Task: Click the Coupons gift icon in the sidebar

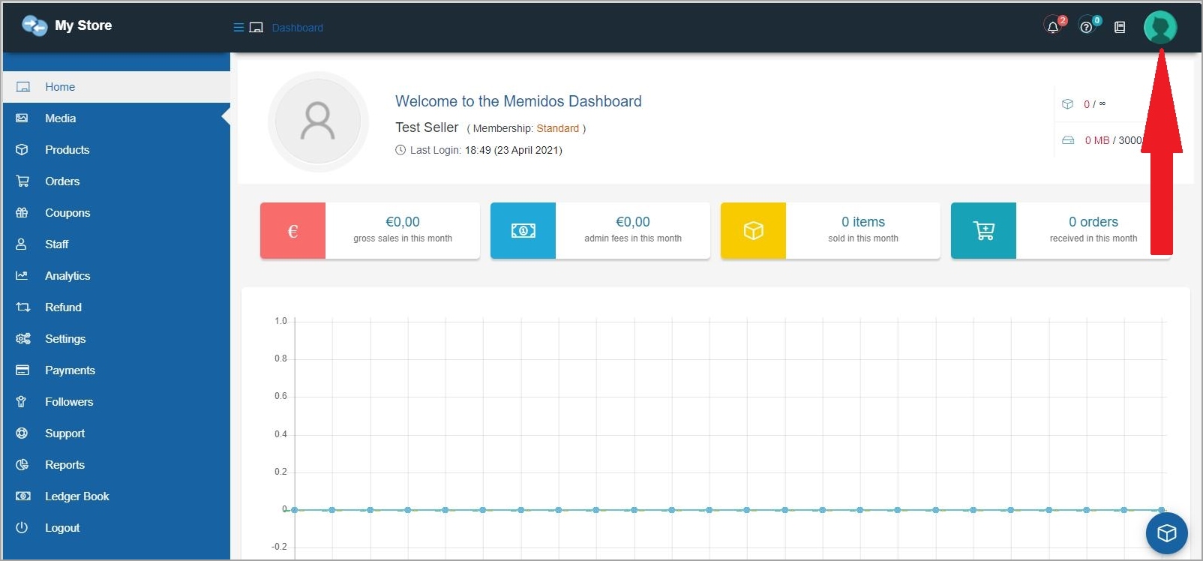Action: (22, 213)
